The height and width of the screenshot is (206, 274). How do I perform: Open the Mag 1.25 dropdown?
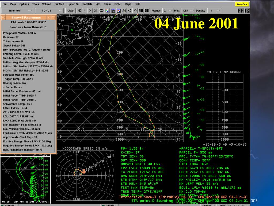click(188, 11)
